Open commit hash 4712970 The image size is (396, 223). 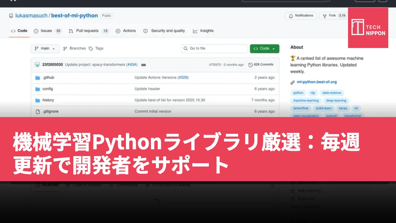[215, 65]
